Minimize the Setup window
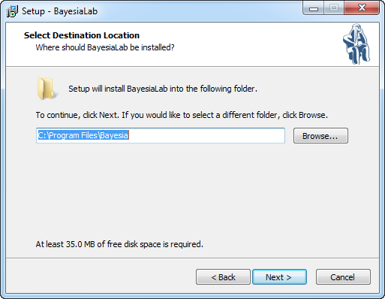 click(314, 8)
